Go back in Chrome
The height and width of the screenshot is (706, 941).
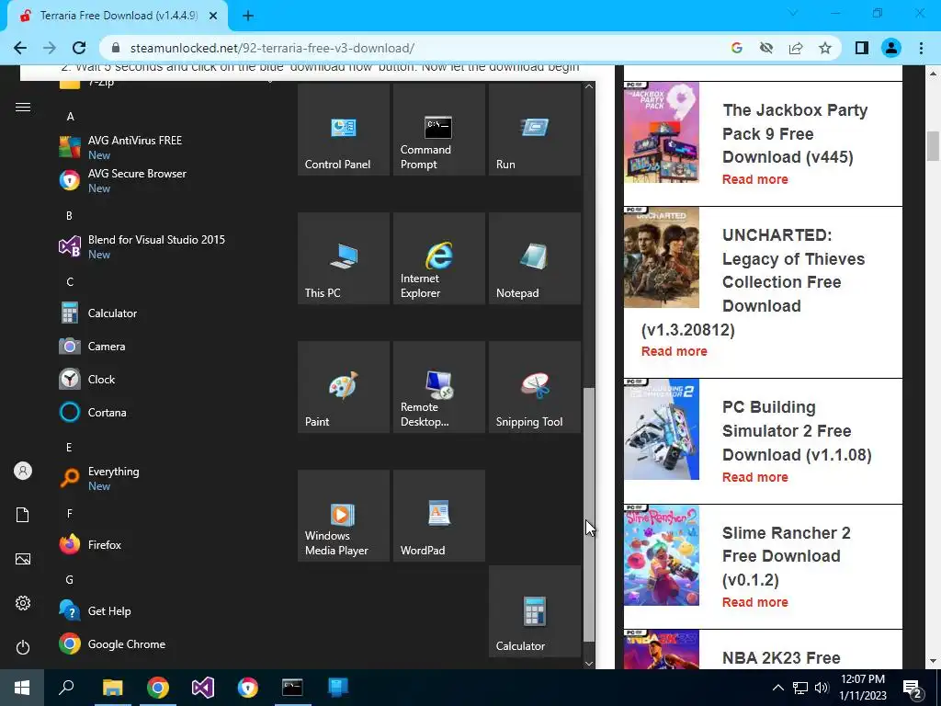[20, 48]
